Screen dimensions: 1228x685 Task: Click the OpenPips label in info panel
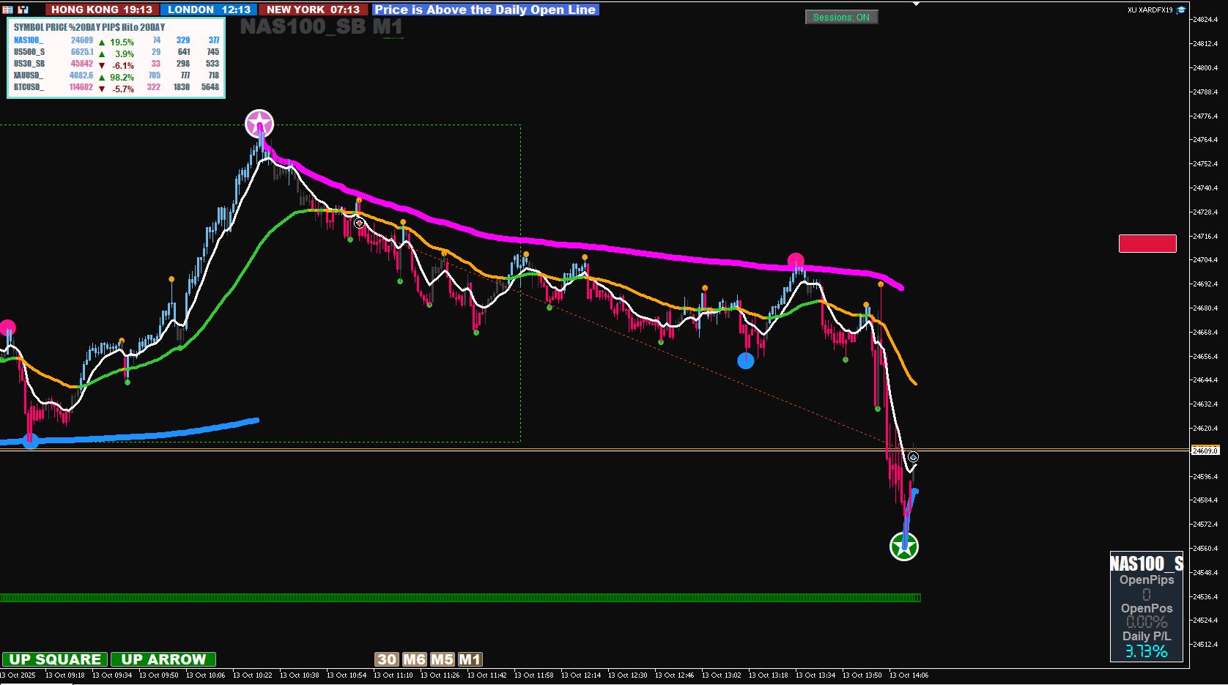click(x=1147, y=580)
